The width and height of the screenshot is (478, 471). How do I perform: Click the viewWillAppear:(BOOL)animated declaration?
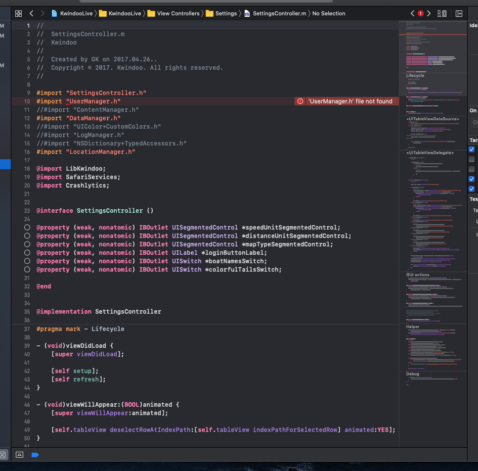tap(108, 405)
